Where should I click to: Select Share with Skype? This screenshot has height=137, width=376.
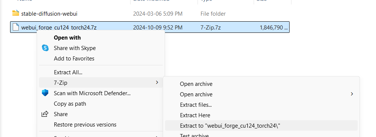(75, 48)
